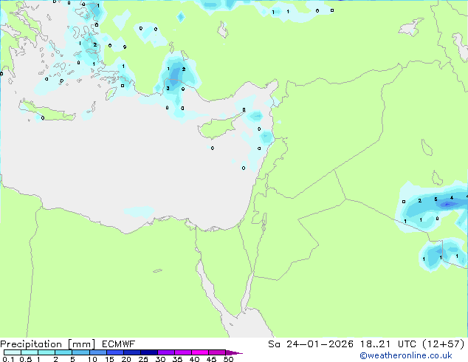Click the "15" scale label
Screen dimensions: 468x362
[109, 359]
